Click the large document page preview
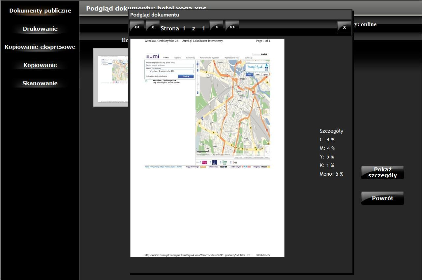422x280 pixels. coord(207,148)
